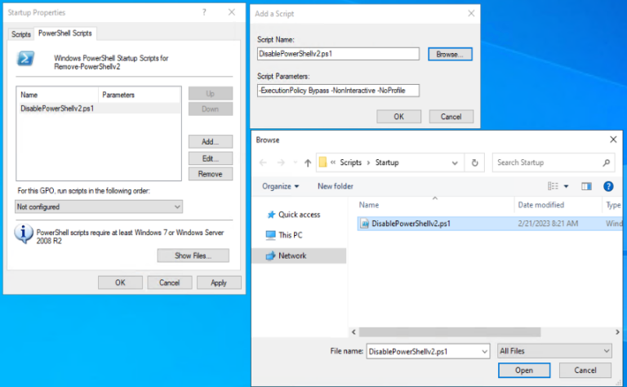Click Apply in Startup Properties
This screenshot has width=627, height=387.
point(219,282)
